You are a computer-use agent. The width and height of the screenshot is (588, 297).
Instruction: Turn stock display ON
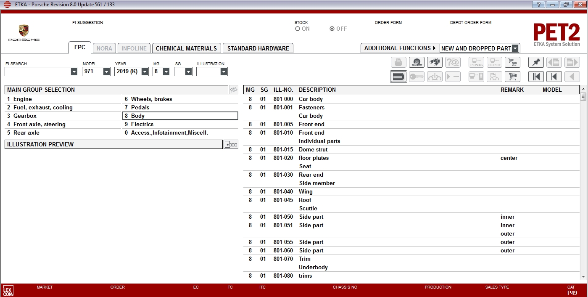(298, 29)
